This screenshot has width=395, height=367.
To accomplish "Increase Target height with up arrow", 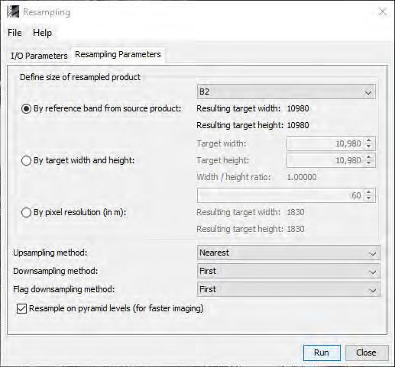I will (x=369, y=157).
